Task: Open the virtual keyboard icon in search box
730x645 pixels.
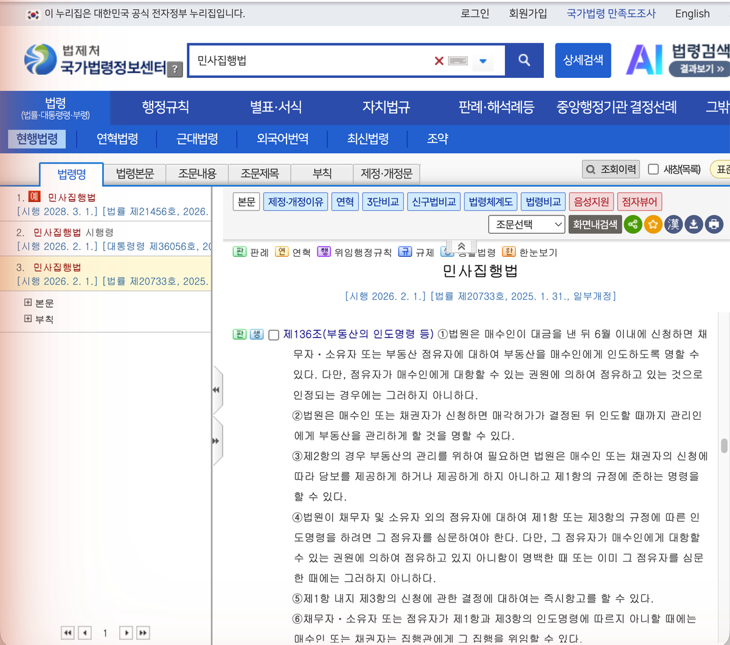Action: [458, 61]
